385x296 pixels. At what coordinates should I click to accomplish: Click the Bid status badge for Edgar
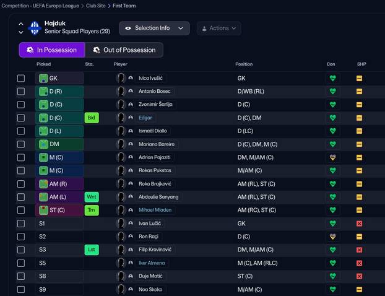pyautogui.click(x=92, y=118)
